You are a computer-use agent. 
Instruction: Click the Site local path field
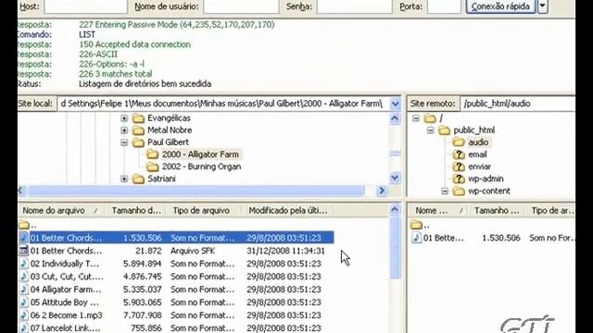(223, 104)
